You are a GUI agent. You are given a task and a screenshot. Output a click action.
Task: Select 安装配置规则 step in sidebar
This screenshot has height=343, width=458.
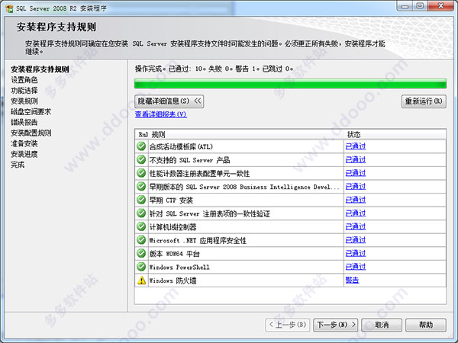[x=31, y=133]
